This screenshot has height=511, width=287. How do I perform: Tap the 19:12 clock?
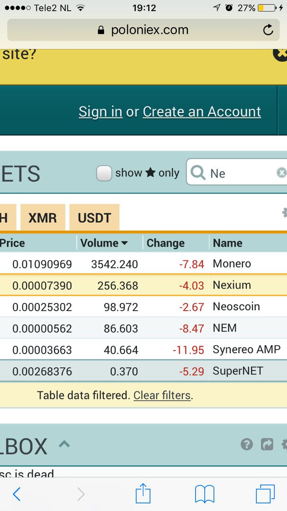point(144,8)
